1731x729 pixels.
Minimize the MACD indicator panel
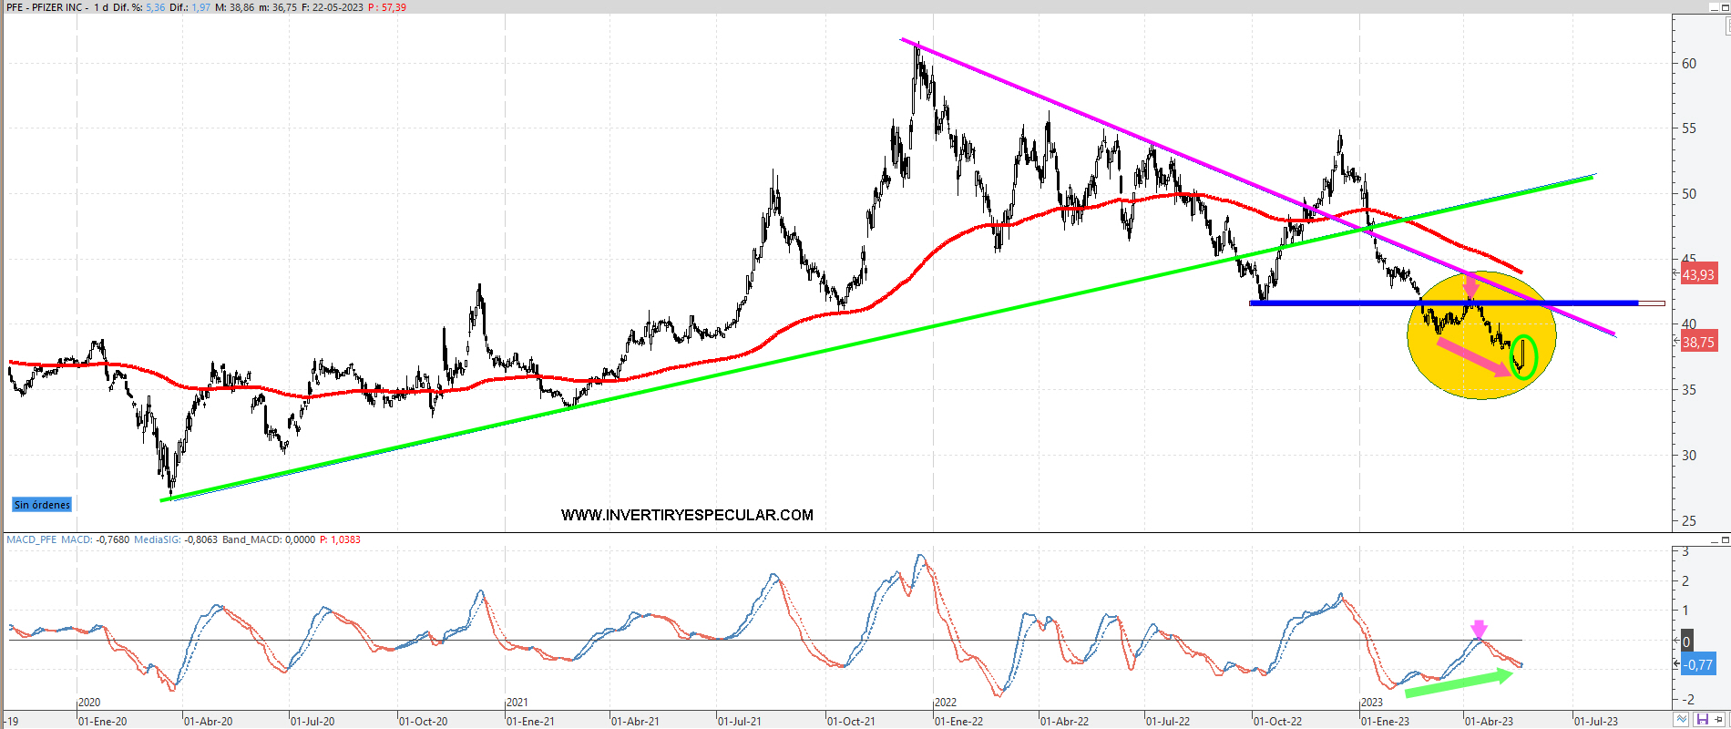(1713, 540)
